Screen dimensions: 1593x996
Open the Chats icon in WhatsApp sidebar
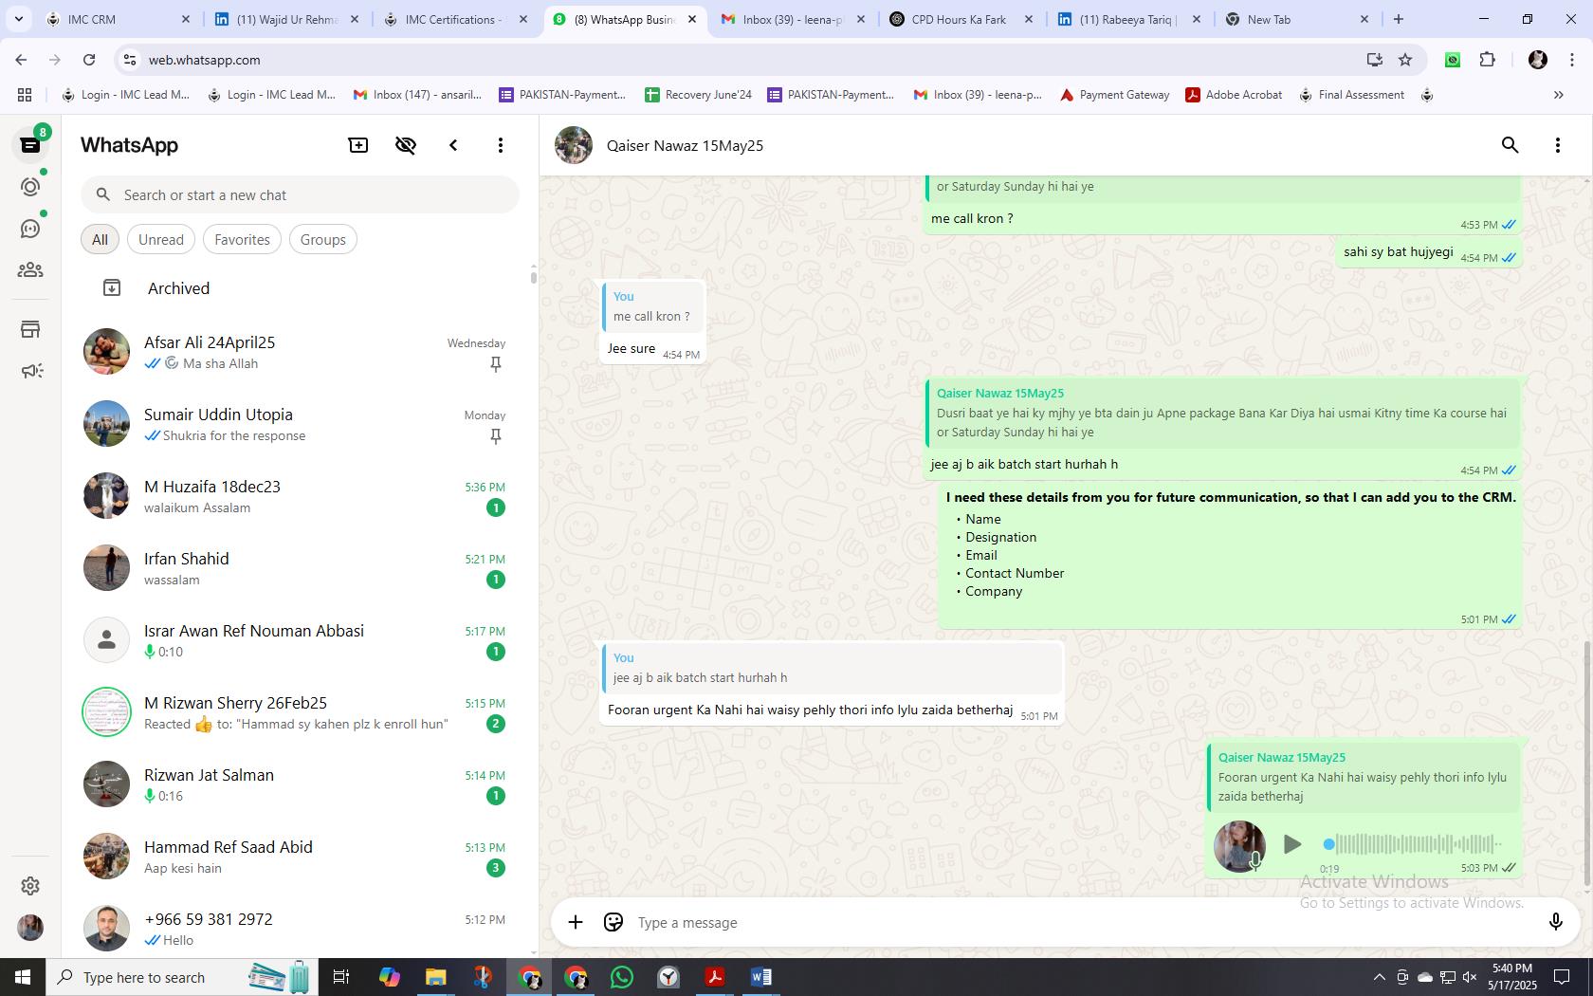(30, 145)
